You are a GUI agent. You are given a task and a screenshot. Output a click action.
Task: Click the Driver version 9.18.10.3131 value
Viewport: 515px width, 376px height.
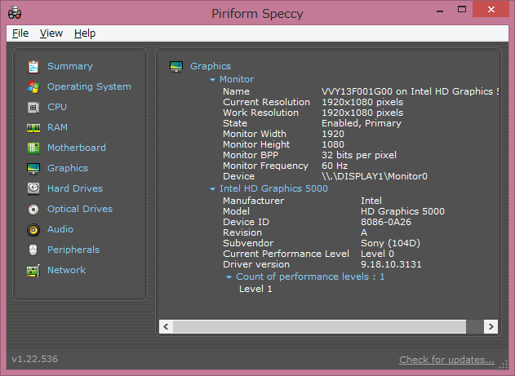click(x=391, y=264)
